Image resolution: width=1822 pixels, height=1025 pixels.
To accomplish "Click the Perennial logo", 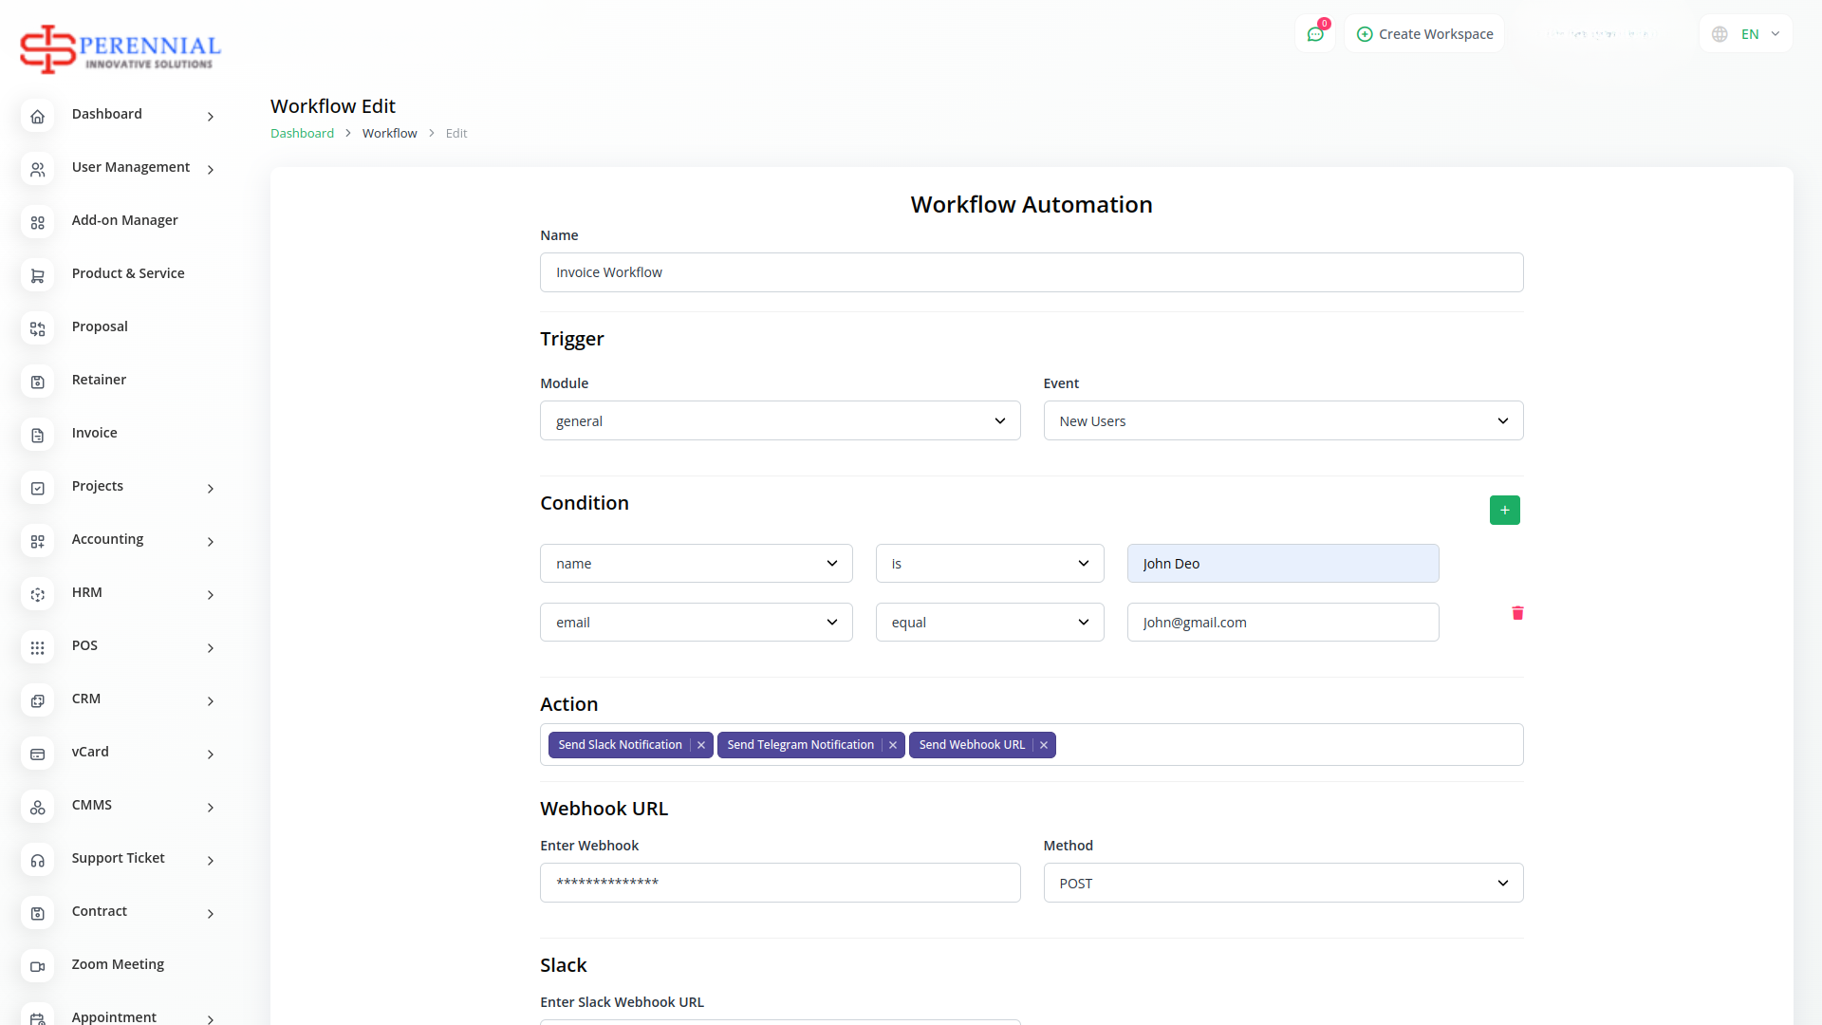I will click(x=121, y=49).
